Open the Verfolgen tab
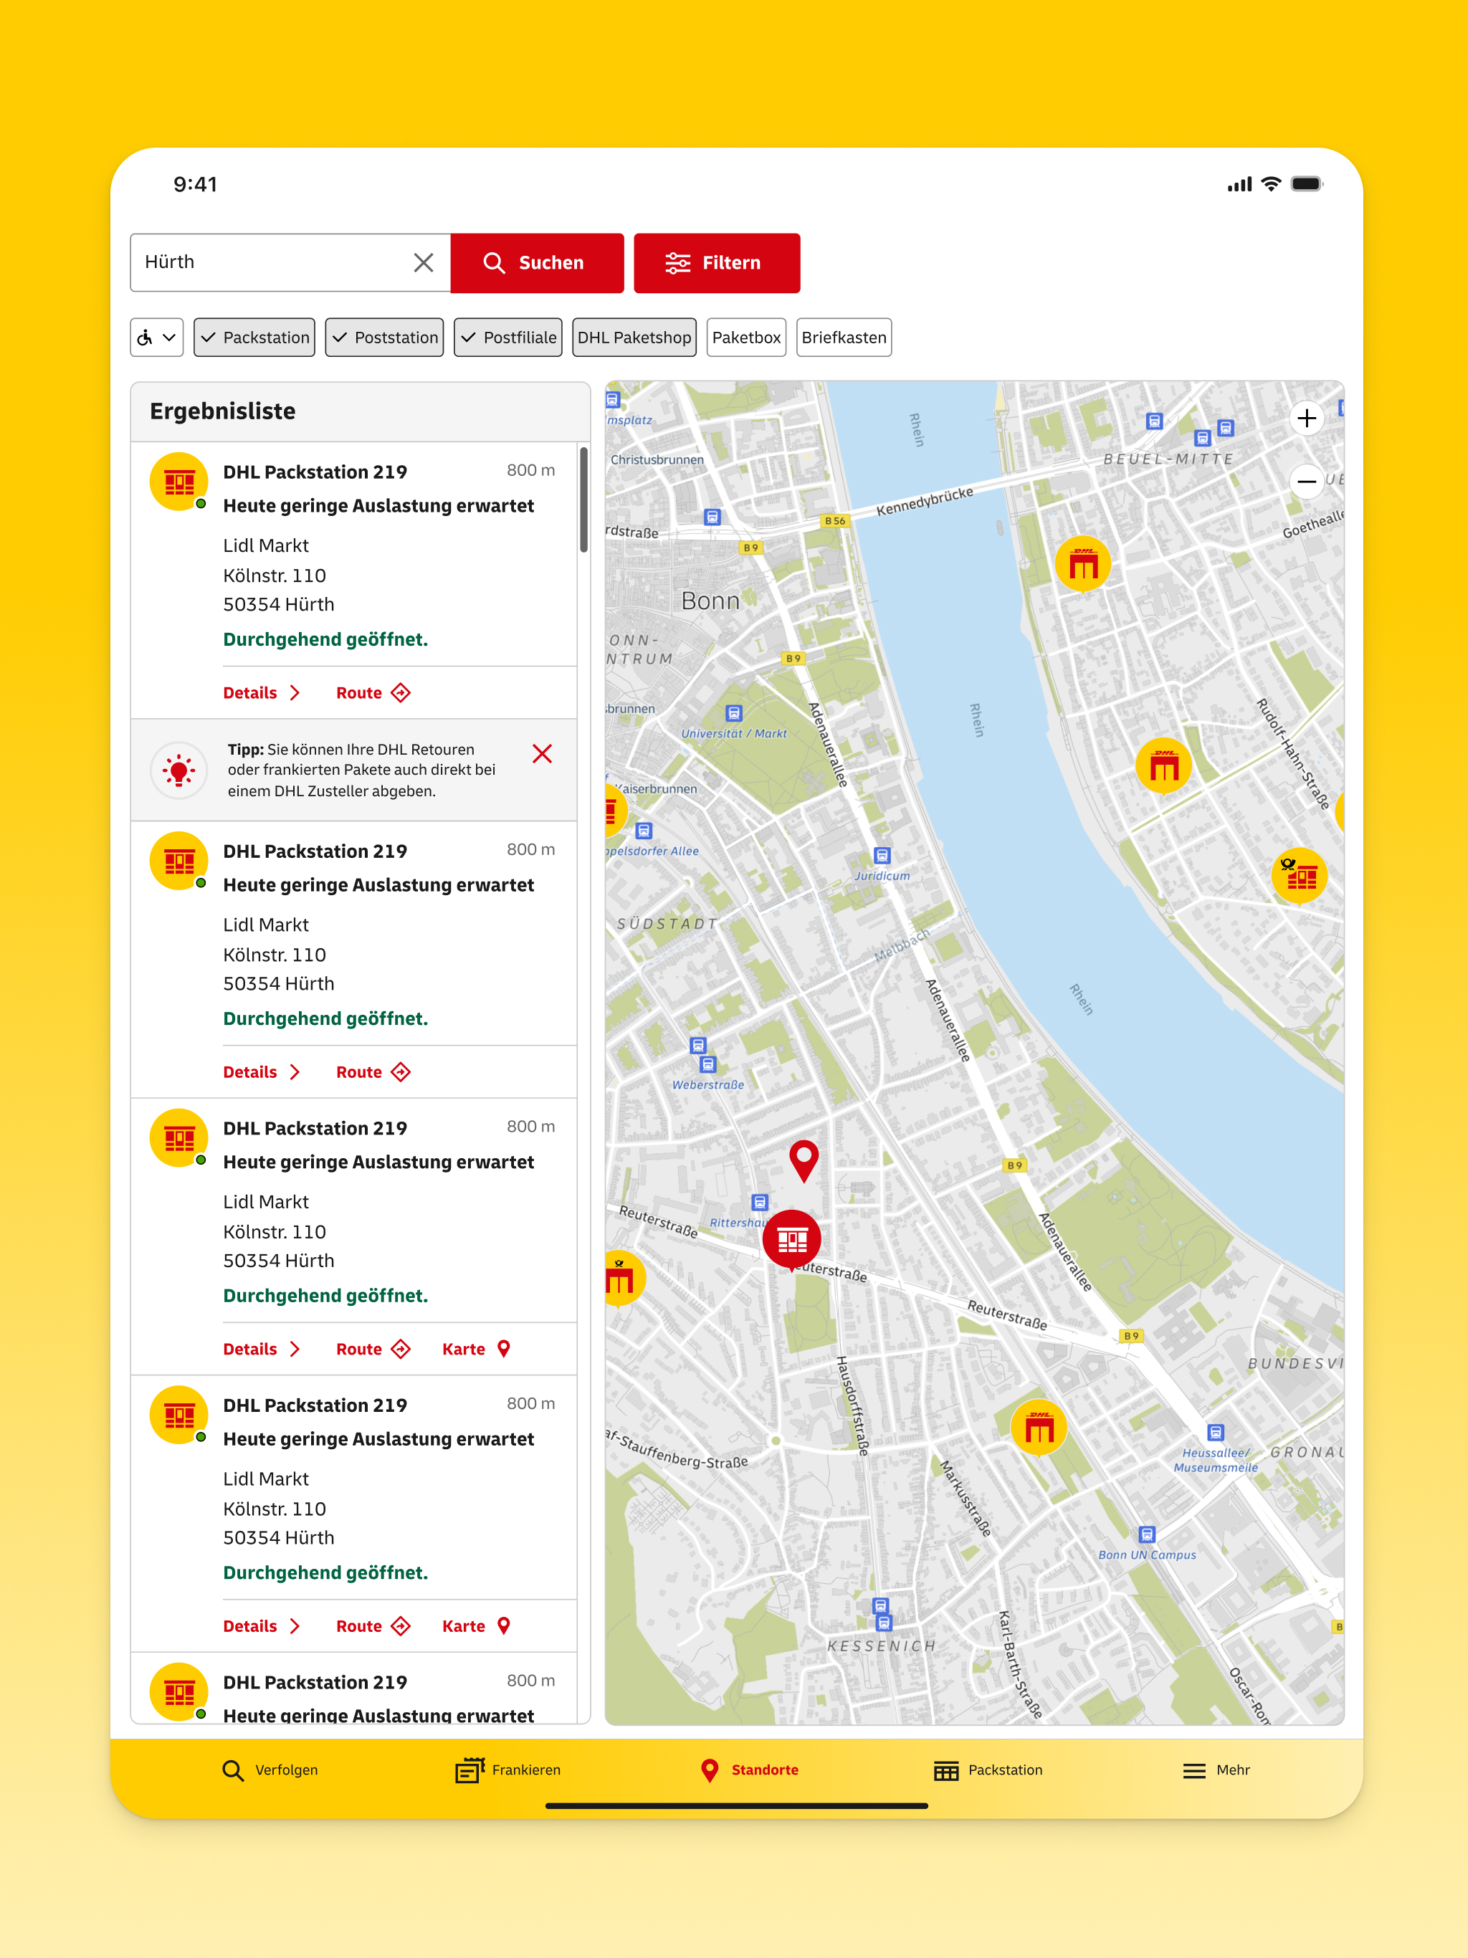This screenshot has width=1468, height=1958. (270, 1770)
